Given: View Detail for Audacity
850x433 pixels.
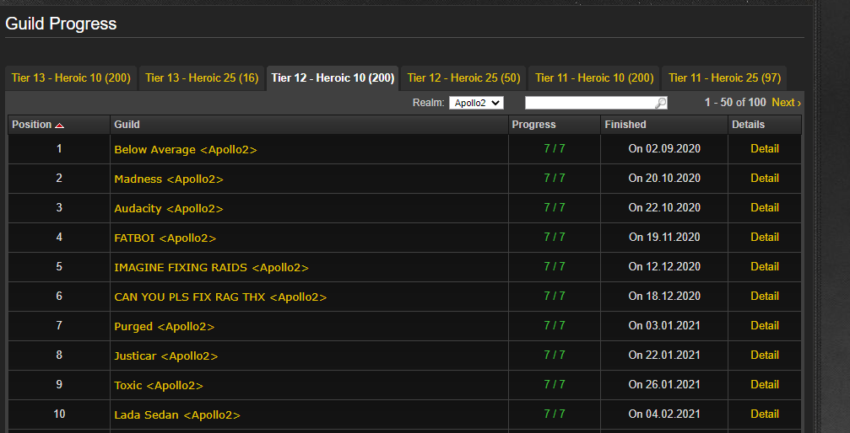Looking at the screenshot, I should click(765, 207).
